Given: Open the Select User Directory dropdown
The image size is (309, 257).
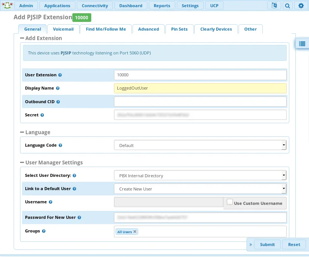Looking at the screenshot, I should point(200,175).
